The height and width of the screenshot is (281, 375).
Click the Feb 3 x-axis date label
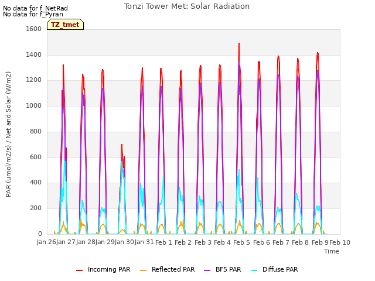pos(203,242)
